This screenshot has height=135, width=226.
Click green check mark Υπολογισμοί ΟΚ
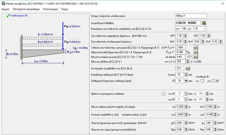coord(8,16)
